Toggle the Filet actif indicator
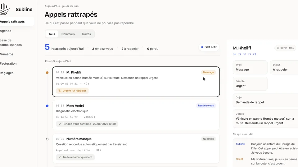This screenshot has height=167, width=298. [209, 47]
